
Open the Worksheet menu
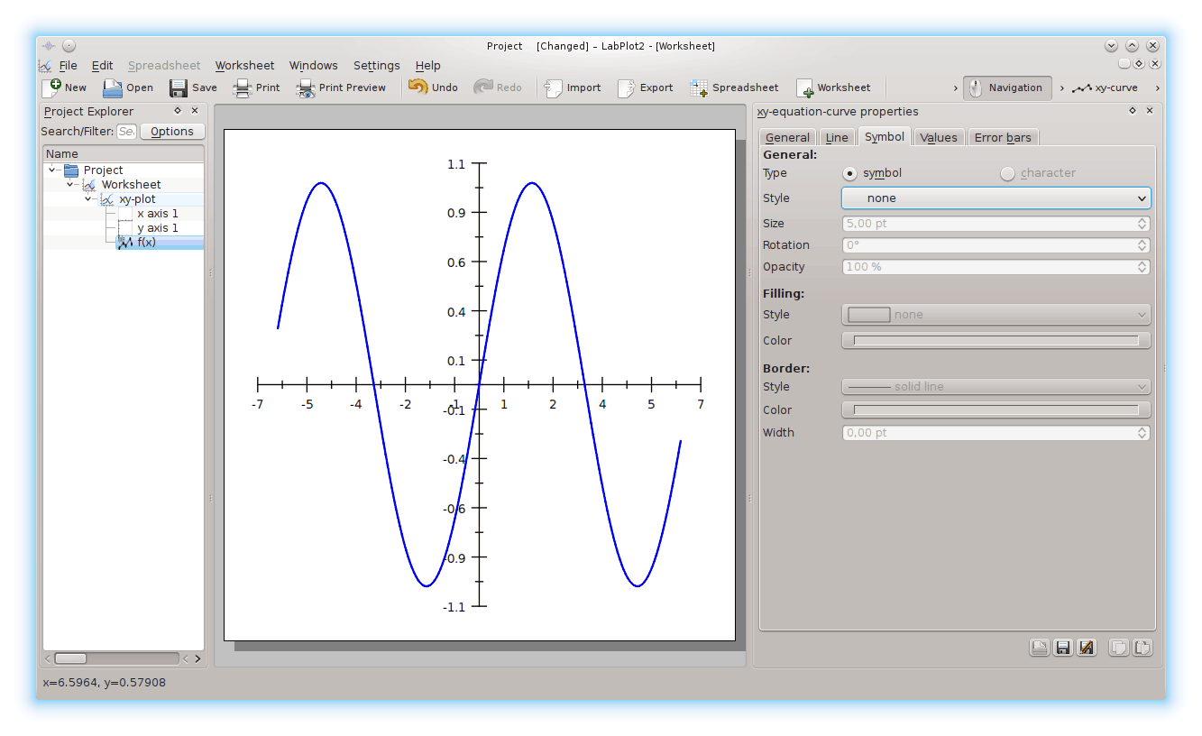tap(244, 65)
